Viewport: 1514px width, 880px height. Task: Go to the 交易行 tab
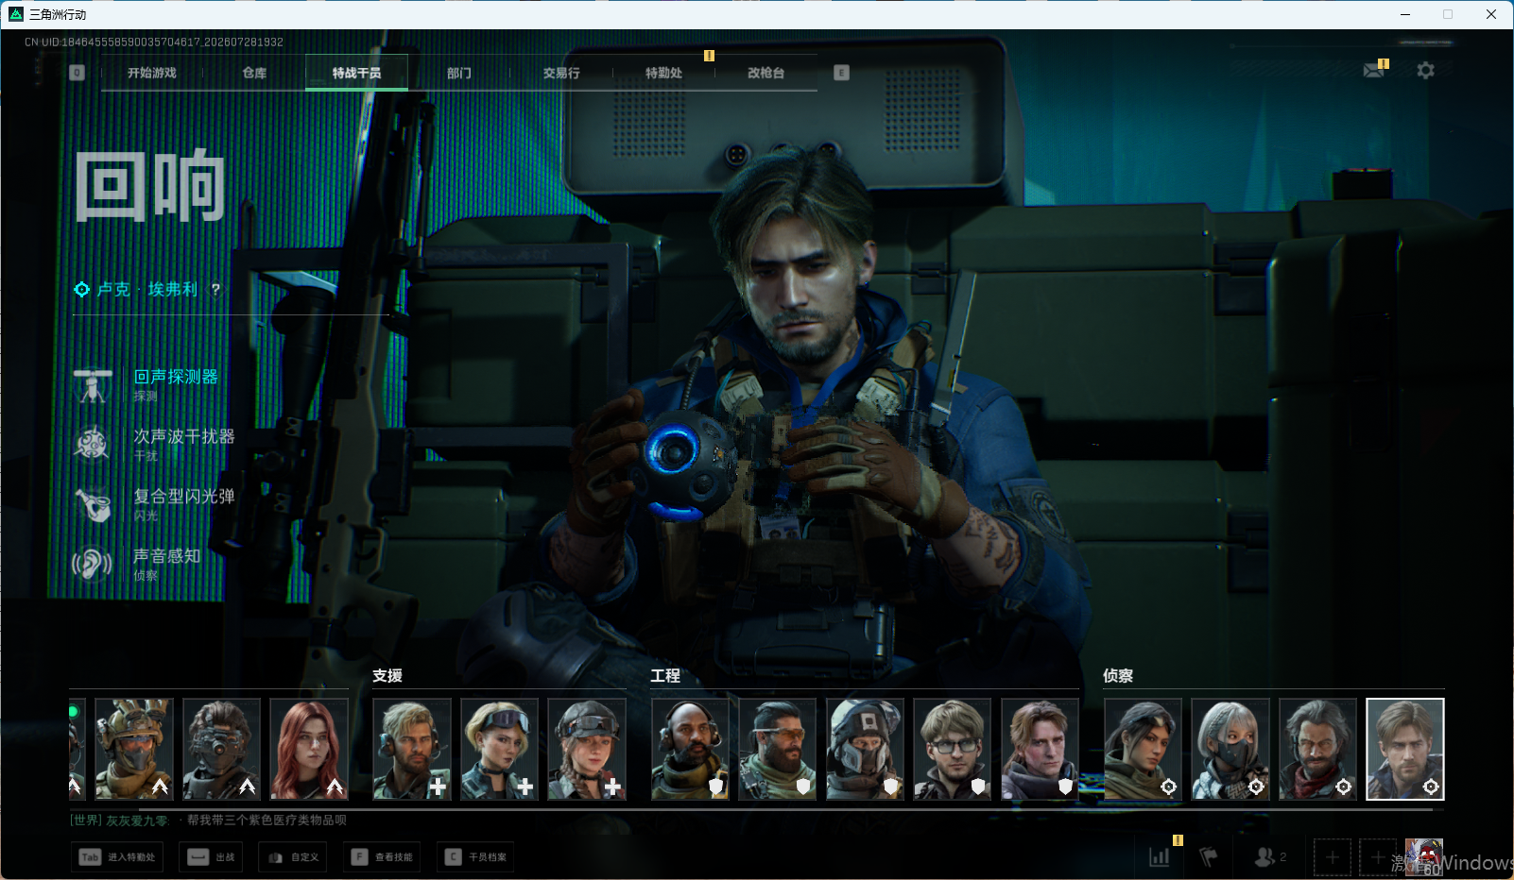(561, 73)
